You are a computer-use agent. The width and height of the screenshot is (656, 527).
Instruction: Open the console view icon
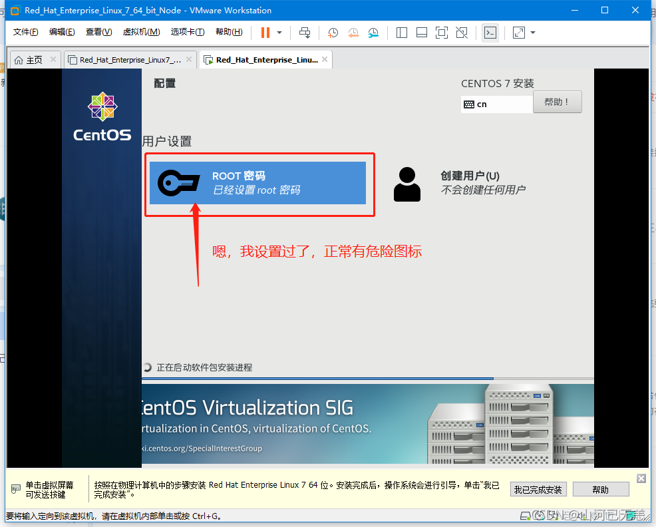490,33
